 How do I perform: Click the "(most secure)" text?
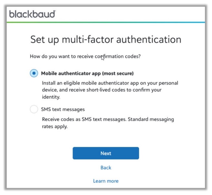point(118,73)
